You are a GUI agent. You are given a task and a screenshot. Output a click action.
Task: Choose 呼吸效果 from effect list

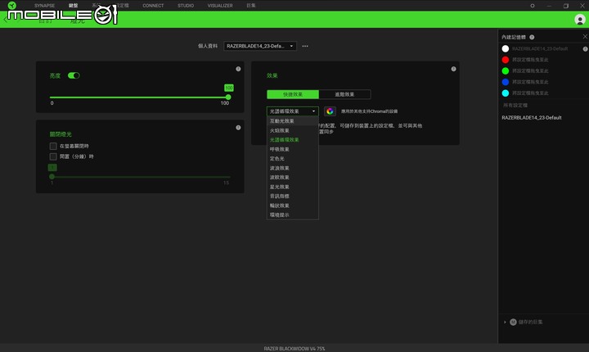(293, 149)
